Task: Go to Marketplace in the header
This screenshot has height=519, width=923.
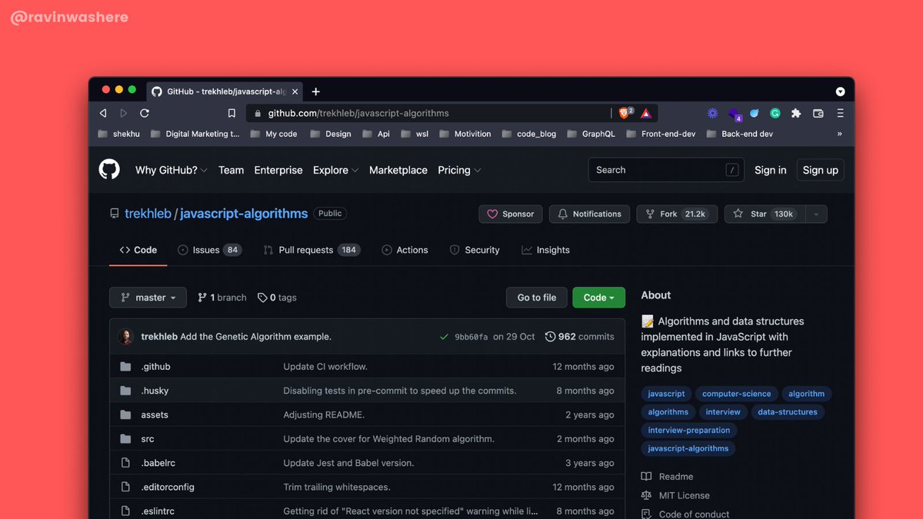Action: (x=398, y=170)
